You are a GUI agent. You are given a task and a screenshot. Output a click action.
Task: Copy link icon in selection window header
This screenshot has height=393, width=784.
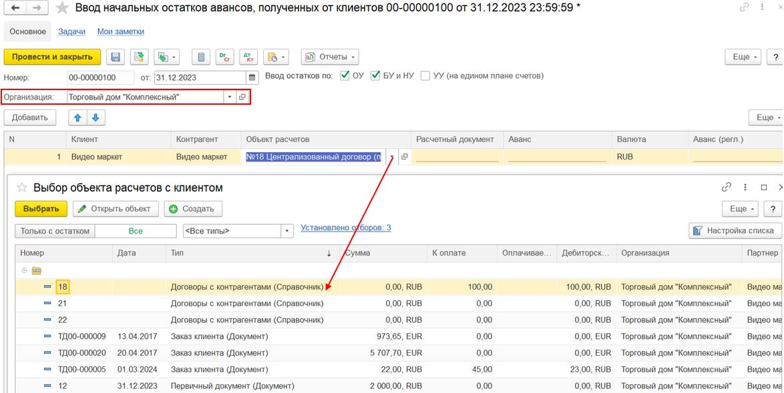click(727, 187)
